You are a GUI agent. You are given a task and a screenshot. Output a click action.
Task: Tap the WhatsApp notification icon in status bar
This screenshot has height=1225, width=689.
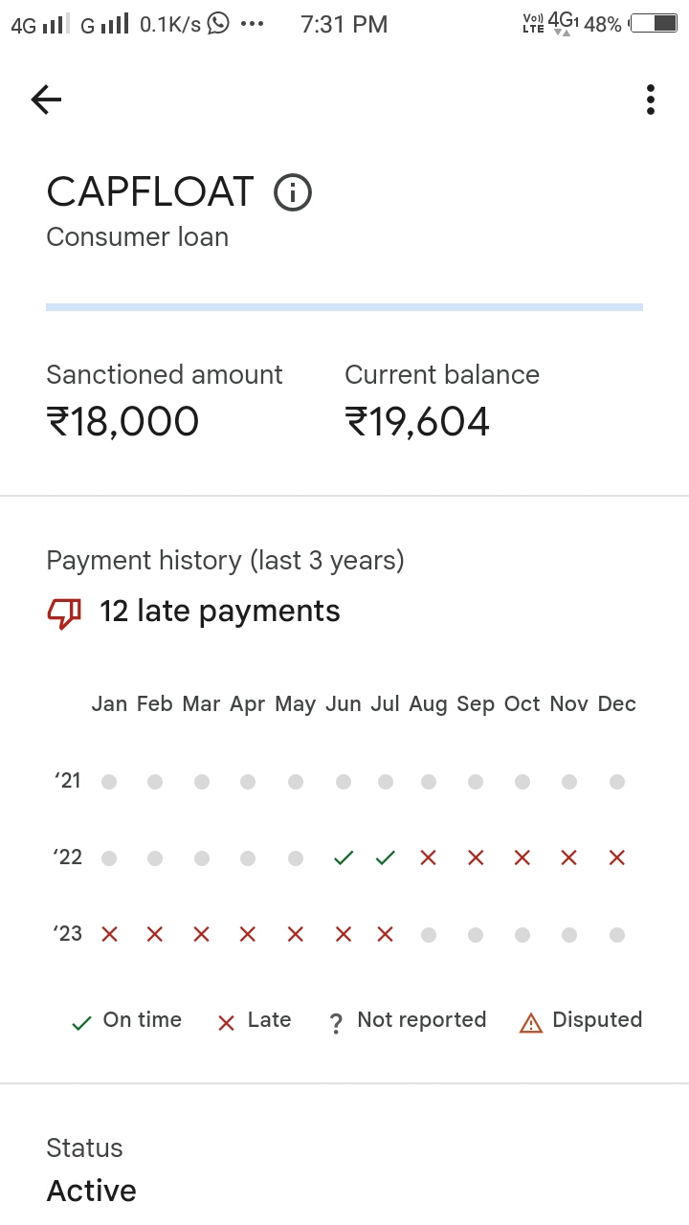[x=219, y=23]
